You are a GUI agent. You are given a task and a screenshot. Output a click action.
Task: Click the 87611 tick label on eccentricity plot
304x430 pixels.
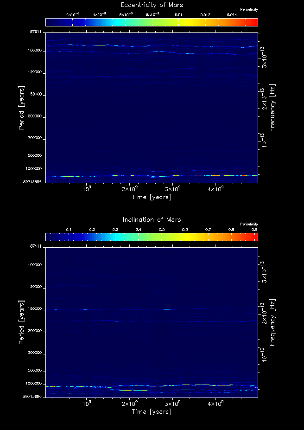(36, 32)
